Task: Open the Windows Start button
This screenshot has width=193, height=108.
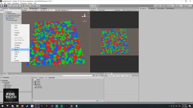Action: click(x=2, y=106)
